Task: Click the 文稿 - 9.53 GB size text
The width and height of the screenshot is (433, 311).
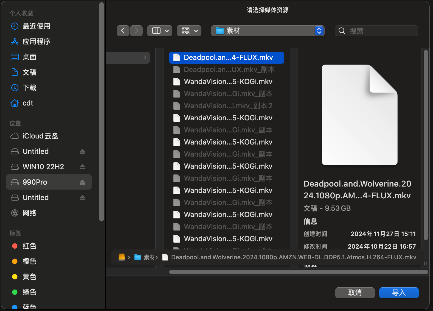Action: 327,208
